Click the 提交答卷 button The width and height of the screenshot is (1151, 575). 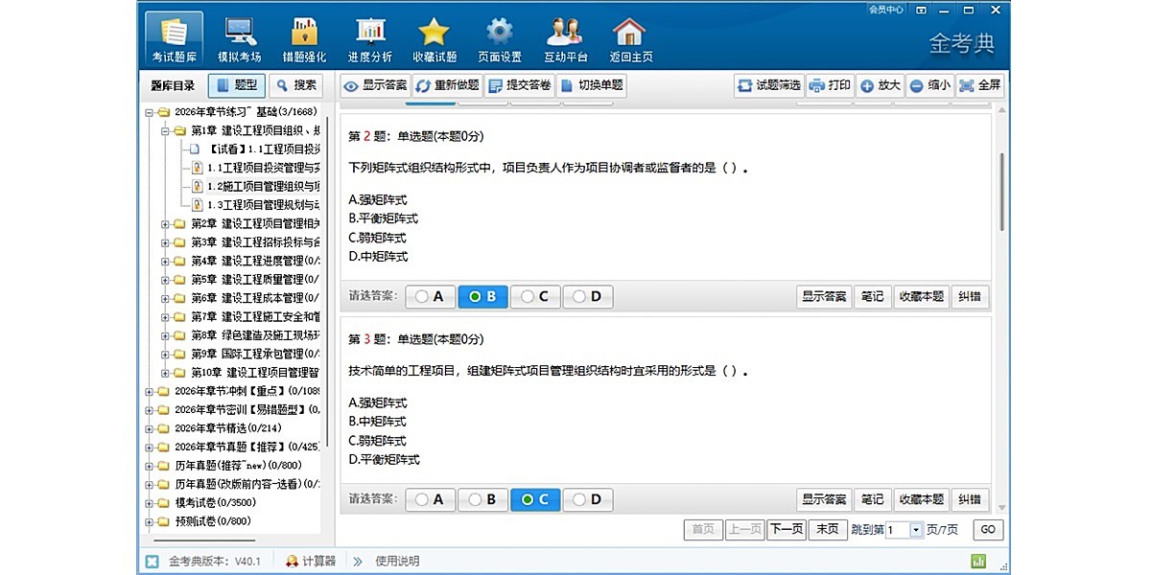[x=519, y=85]
